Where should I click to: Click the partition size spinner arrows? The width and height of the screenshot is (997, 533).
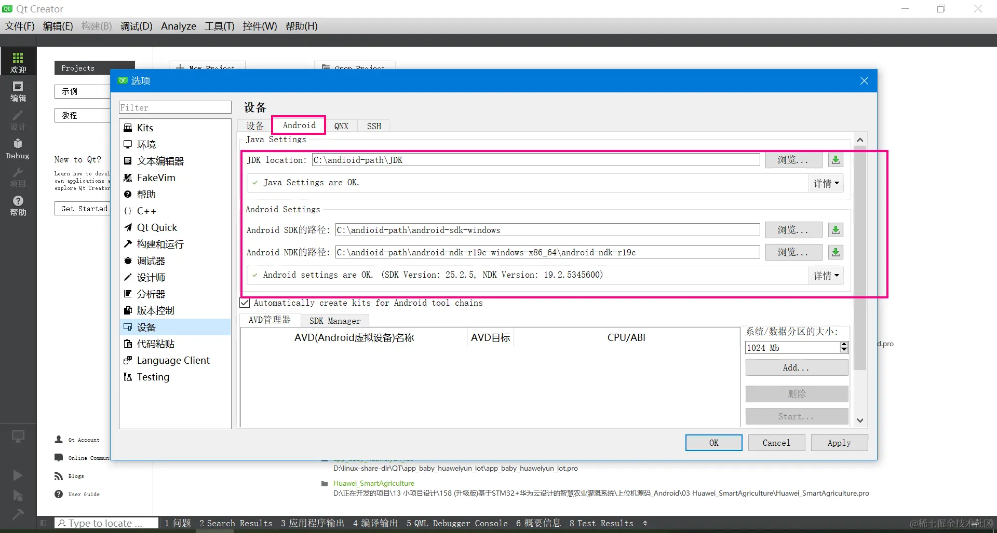click(x=844, y=348)
